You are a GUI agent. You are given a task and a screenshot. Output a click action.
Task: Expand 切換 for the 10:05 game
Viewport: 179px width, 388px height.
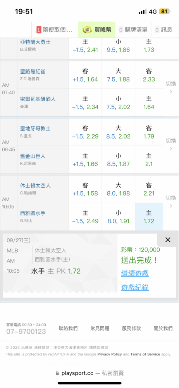[170, 202]
